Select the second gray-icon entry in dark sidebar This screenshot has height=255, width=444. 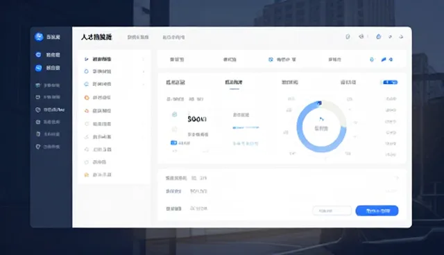pyautogui.click(x=48, y=97)
